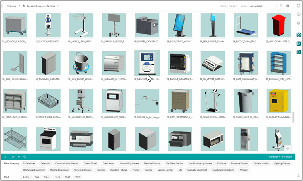This screenshot has width=303, height=181.
Task: Toggle the Casework category filter
Action: coord(45,164)
